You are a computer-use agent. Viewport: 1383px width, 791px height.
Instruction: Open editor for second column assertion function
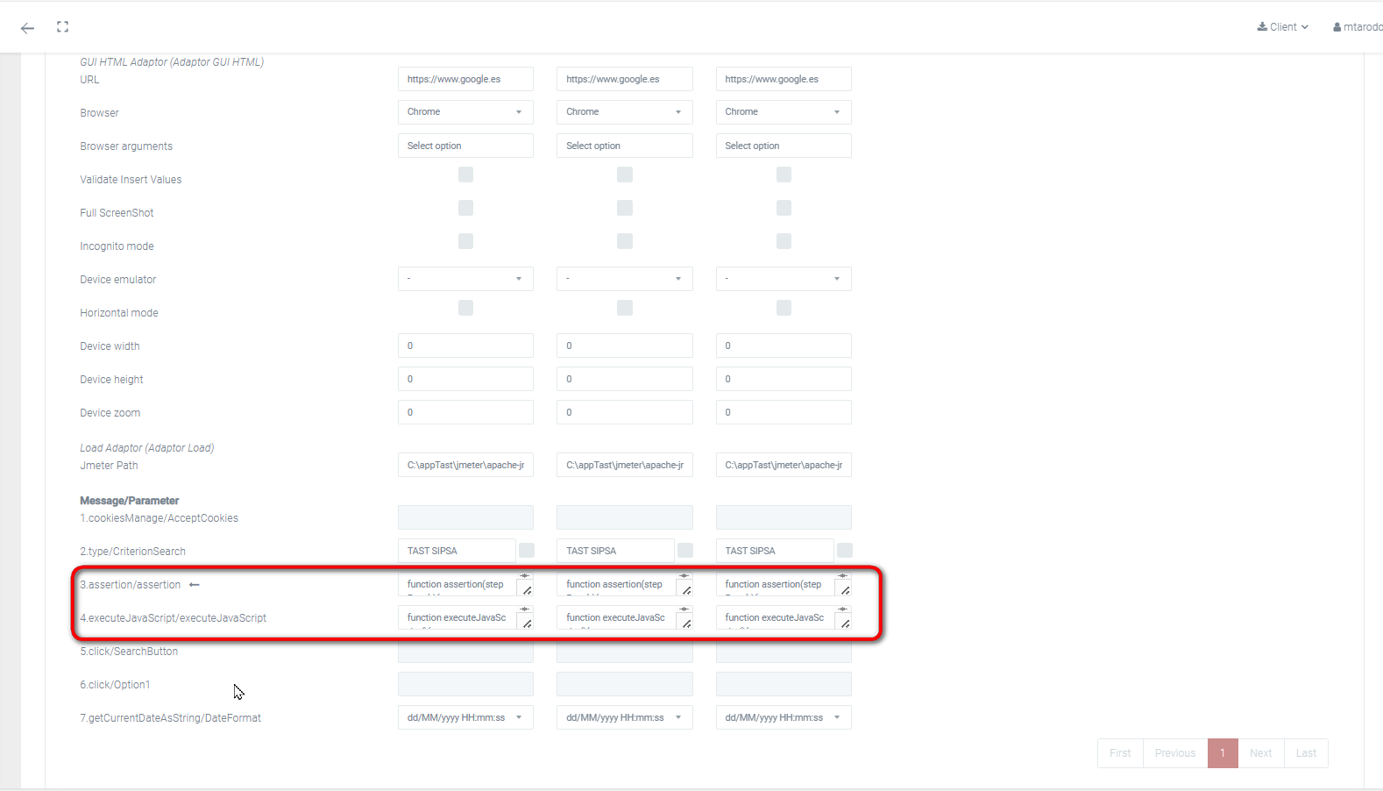coord(686,590)
